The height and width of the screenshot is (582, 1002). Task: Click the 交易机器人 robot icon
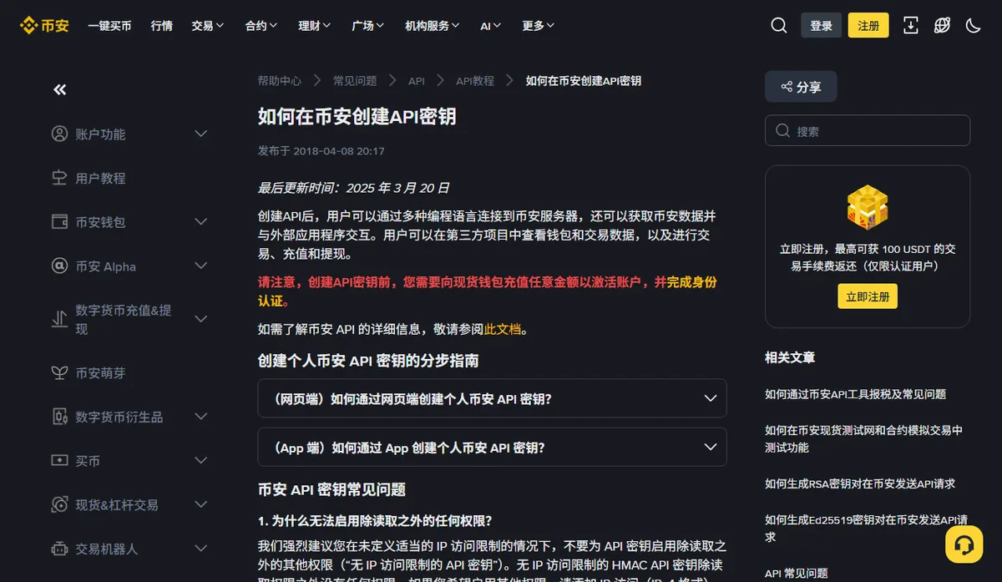[x=59, y=549]
